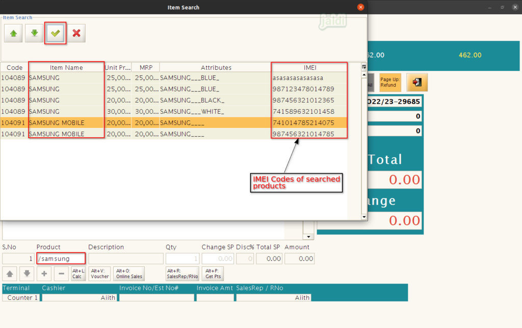Open the Alt+L Calc button

(79, 274)
